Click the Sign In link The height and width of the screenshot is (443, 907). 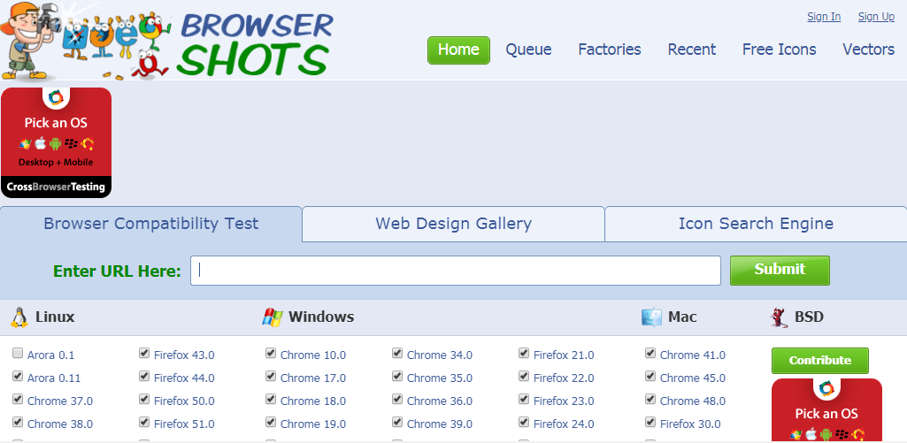pos(824,17)
